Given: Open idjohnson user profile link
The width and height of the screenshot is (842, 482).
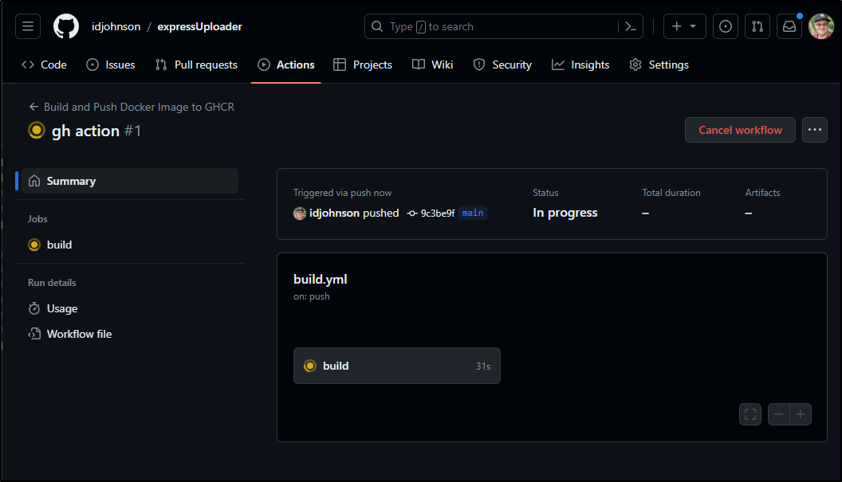Looking at the screenshot, I should coord(116,26).
